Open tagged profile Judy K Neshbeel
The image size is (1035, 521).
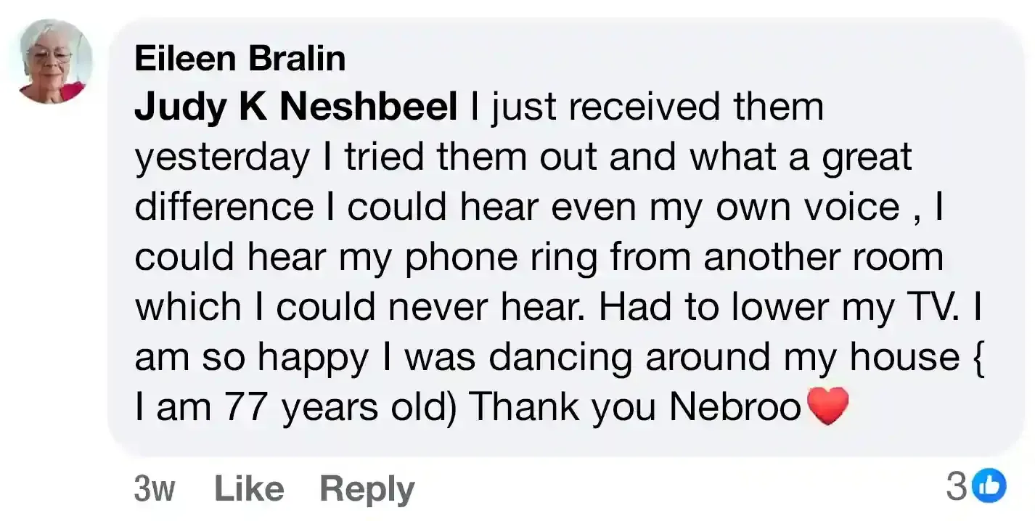296,107
